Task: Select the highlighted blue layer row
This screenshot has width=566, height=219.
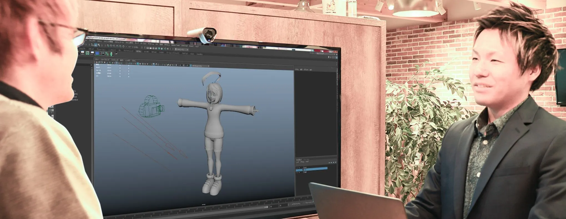Action: pyautogui.click(x=312, y=169)
